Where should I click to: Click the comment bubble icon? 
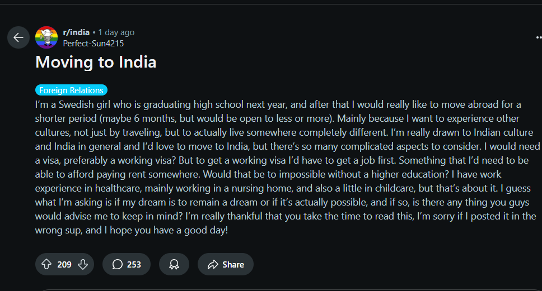[118, 264]
